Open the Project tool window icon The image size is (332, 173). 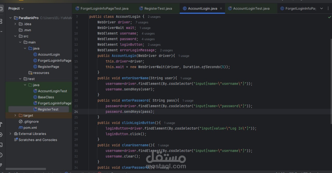1,9
